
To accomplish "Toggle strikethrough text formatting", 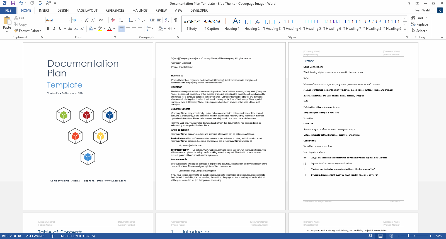I will click(70, 29).
